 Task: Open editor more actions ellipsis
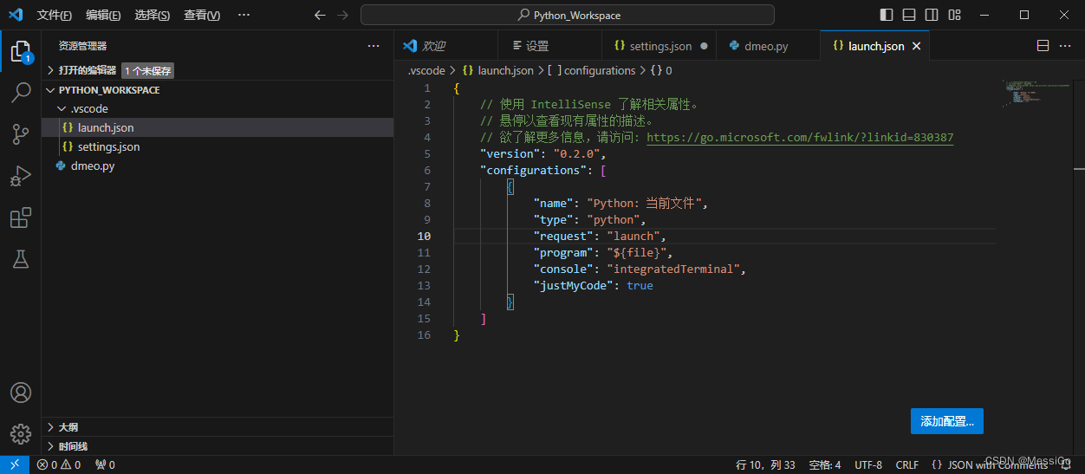[x=1066, y=46]
